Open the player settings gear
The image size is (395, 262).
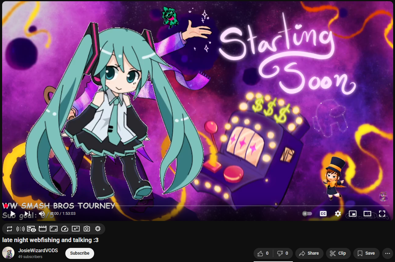click(x=338, y=214)
